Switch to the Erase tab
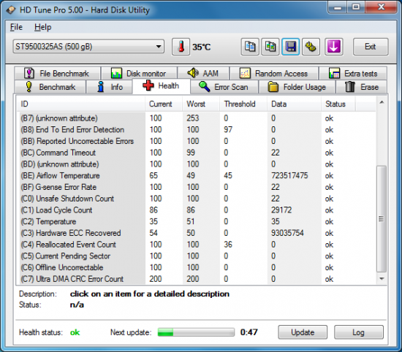Image resolution: width=402 pixels, height=352 pixels. (x=361, y=87)
